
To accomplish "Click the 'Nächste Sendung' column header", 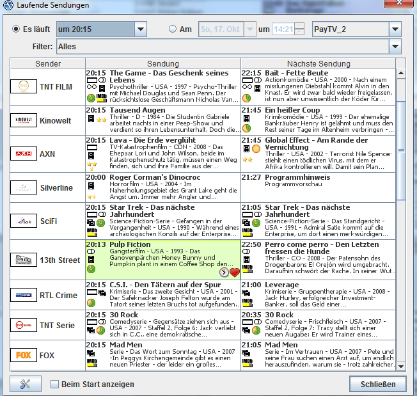I will (x=318, y=64).
